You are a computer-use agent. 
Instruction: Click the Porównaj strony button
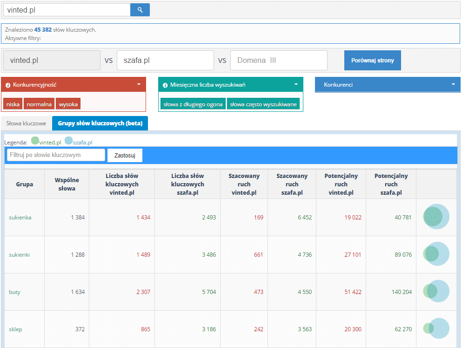(x=372, y=60)
